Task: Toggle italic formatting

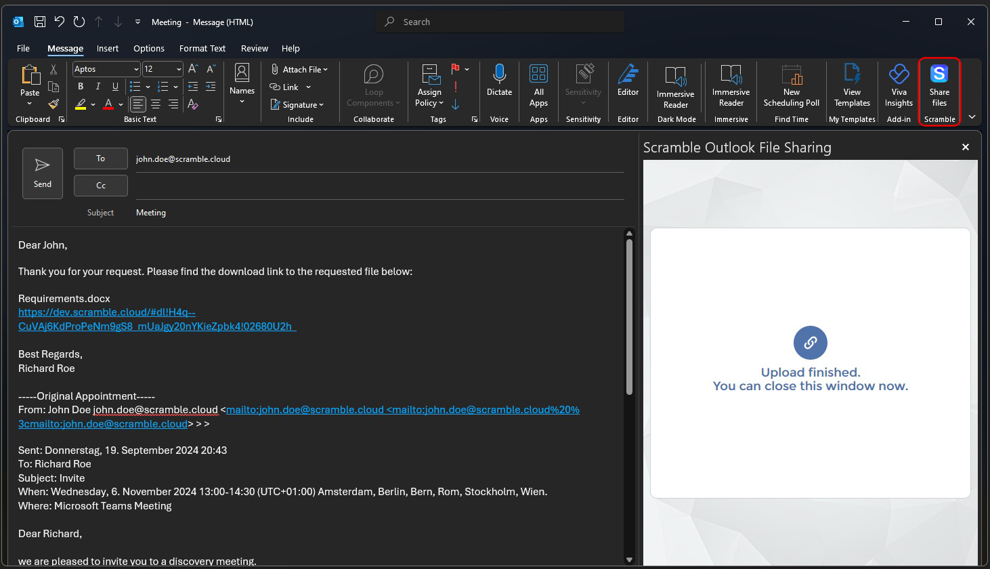Action: point(98,87)
